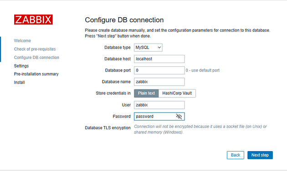The image size is (287, 171).
Task: Click the Database port field
Action: (x=159, y=70)
